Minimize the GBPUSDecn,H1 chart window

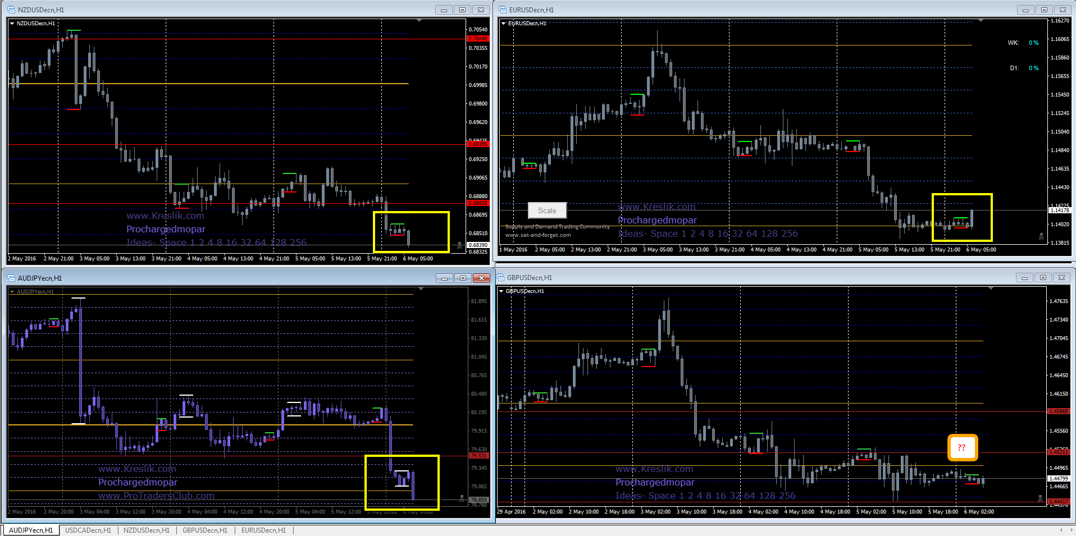tap(1024, 277)
